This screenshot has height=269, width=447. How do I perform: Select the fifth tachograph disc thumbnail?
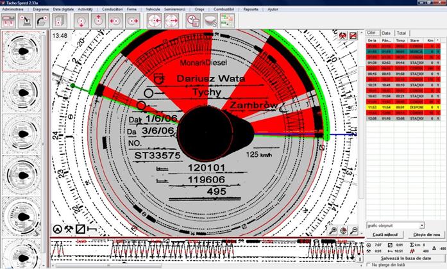22,217
